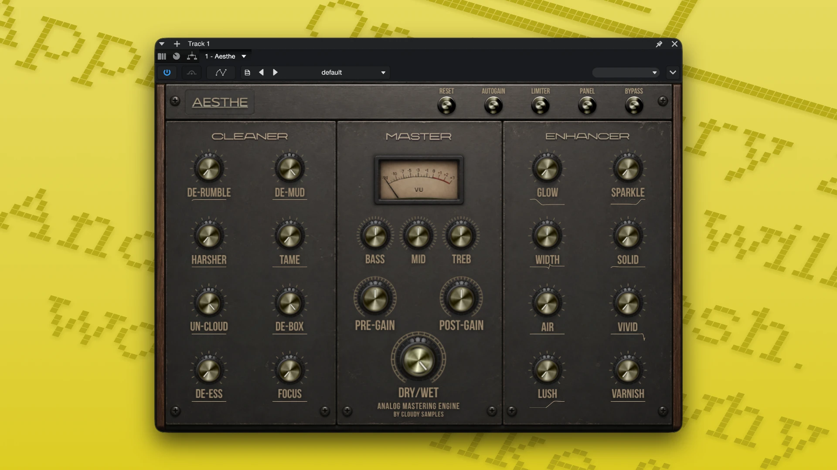This screenshot has height=470, width=837.
Task: Click the plus icon next to Track 1
Action: (177, 44)
